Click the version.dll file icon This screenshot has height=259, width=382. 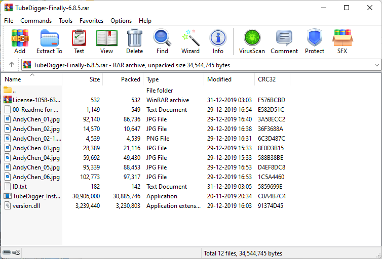[8, 205]
